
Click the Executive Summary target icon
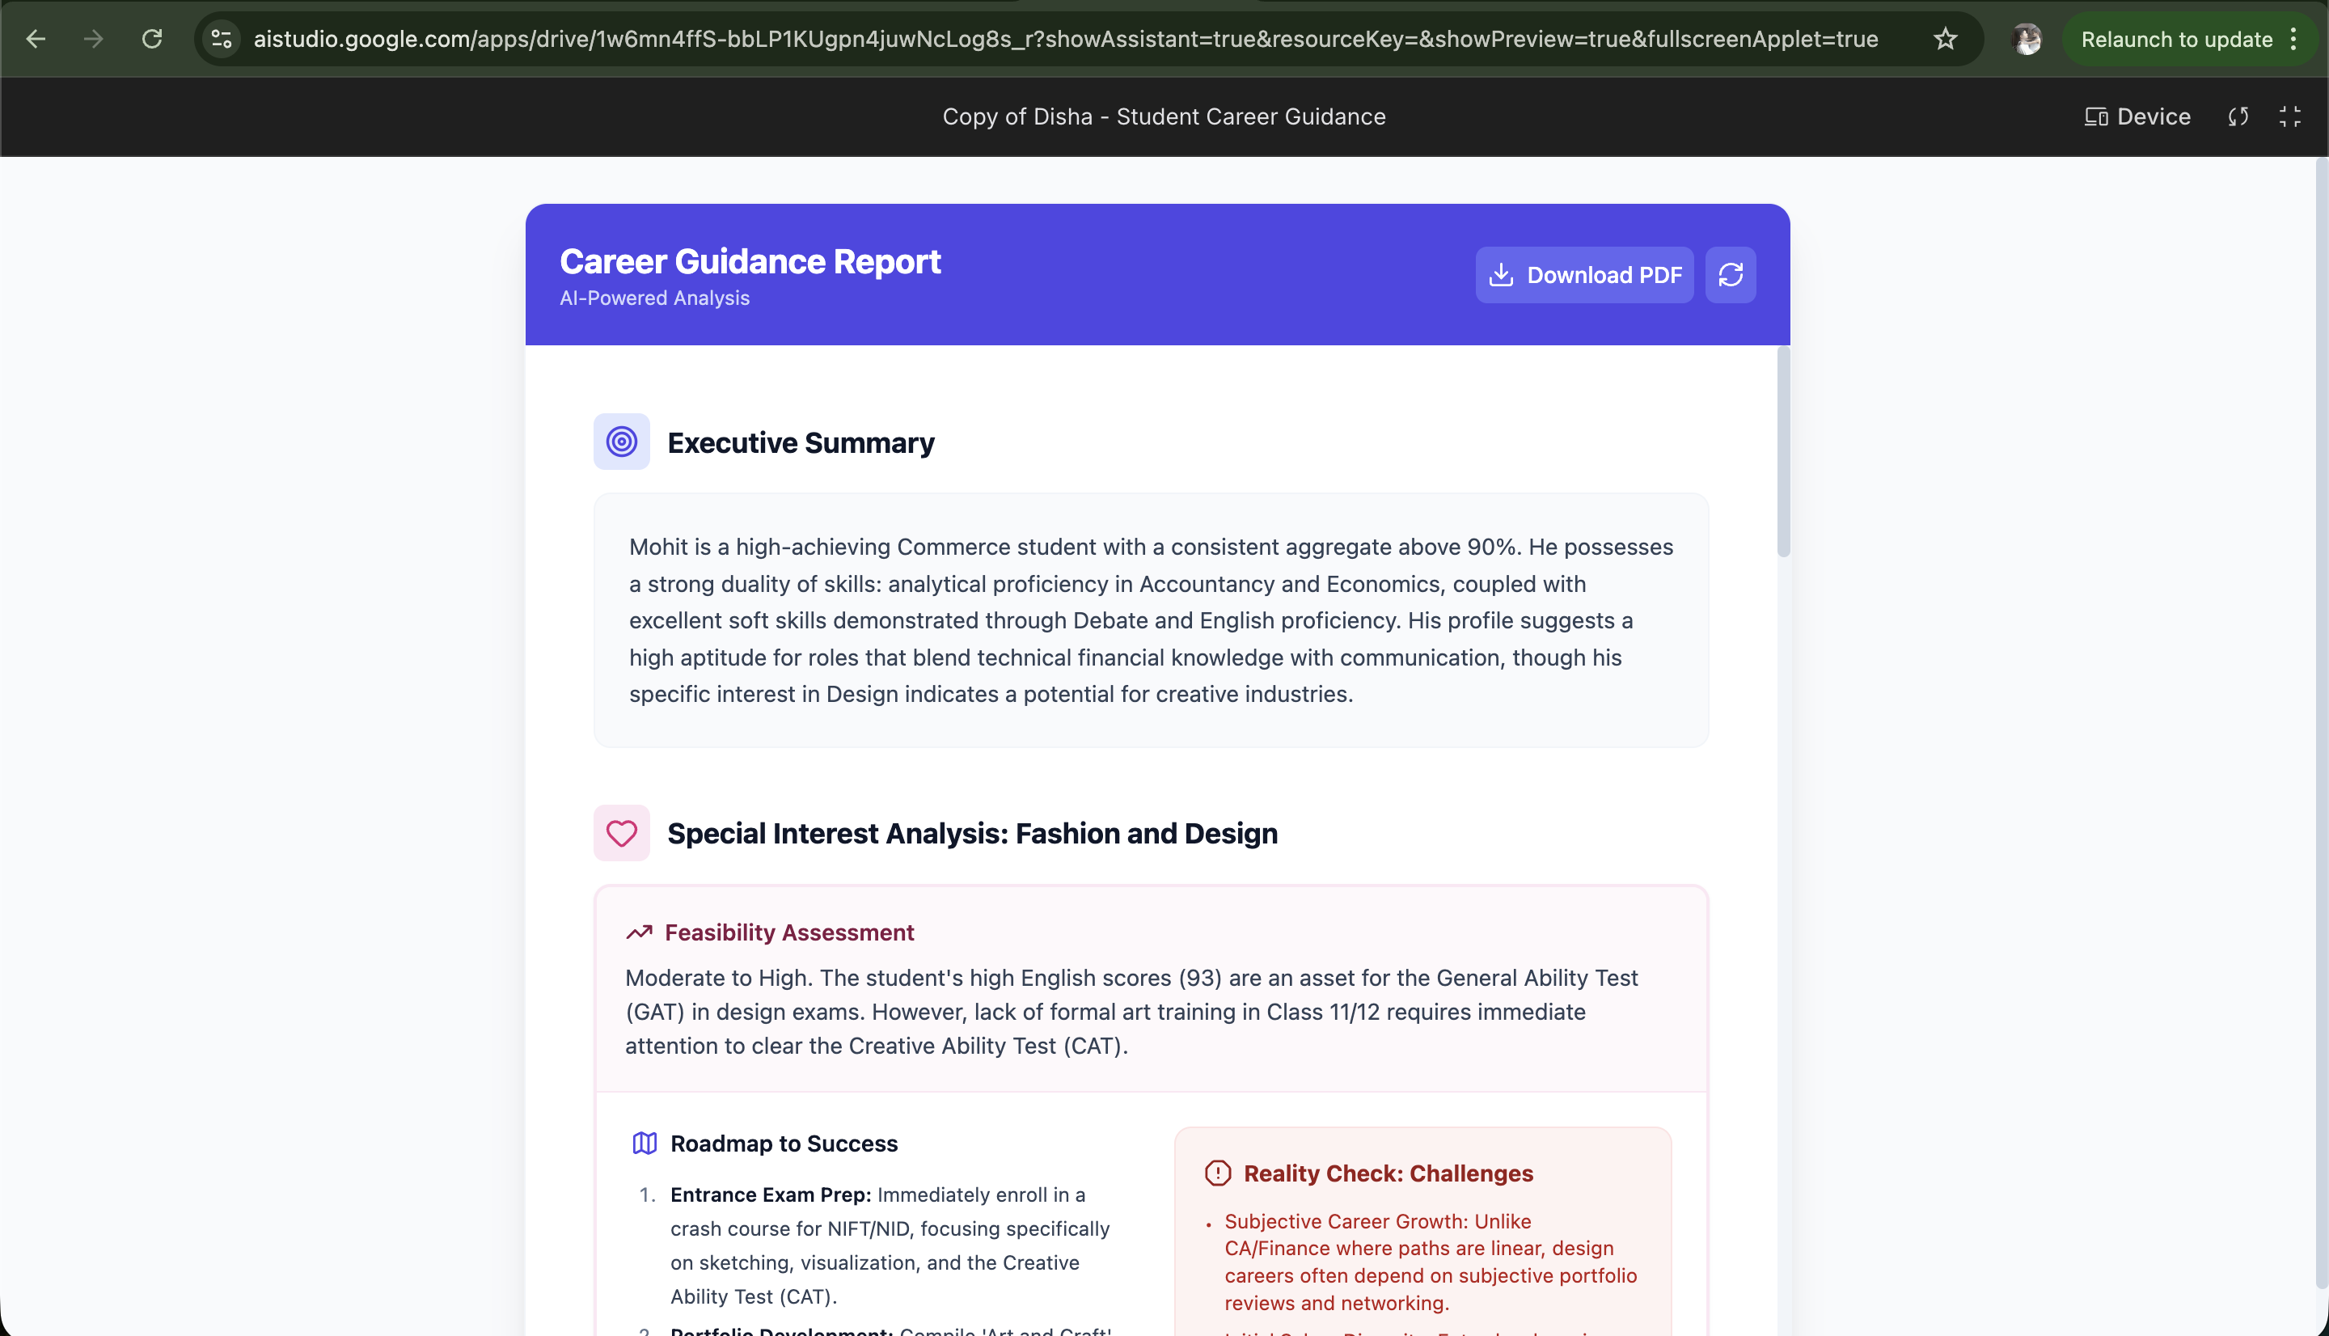click(621, 442)
